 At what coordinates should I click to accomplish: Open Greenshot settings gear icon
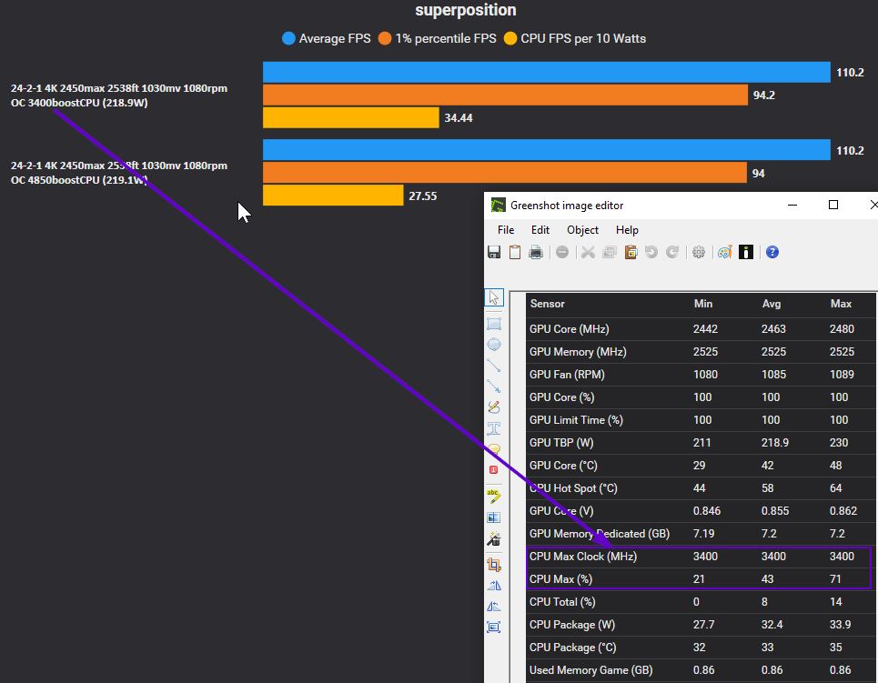click(699, 253)
